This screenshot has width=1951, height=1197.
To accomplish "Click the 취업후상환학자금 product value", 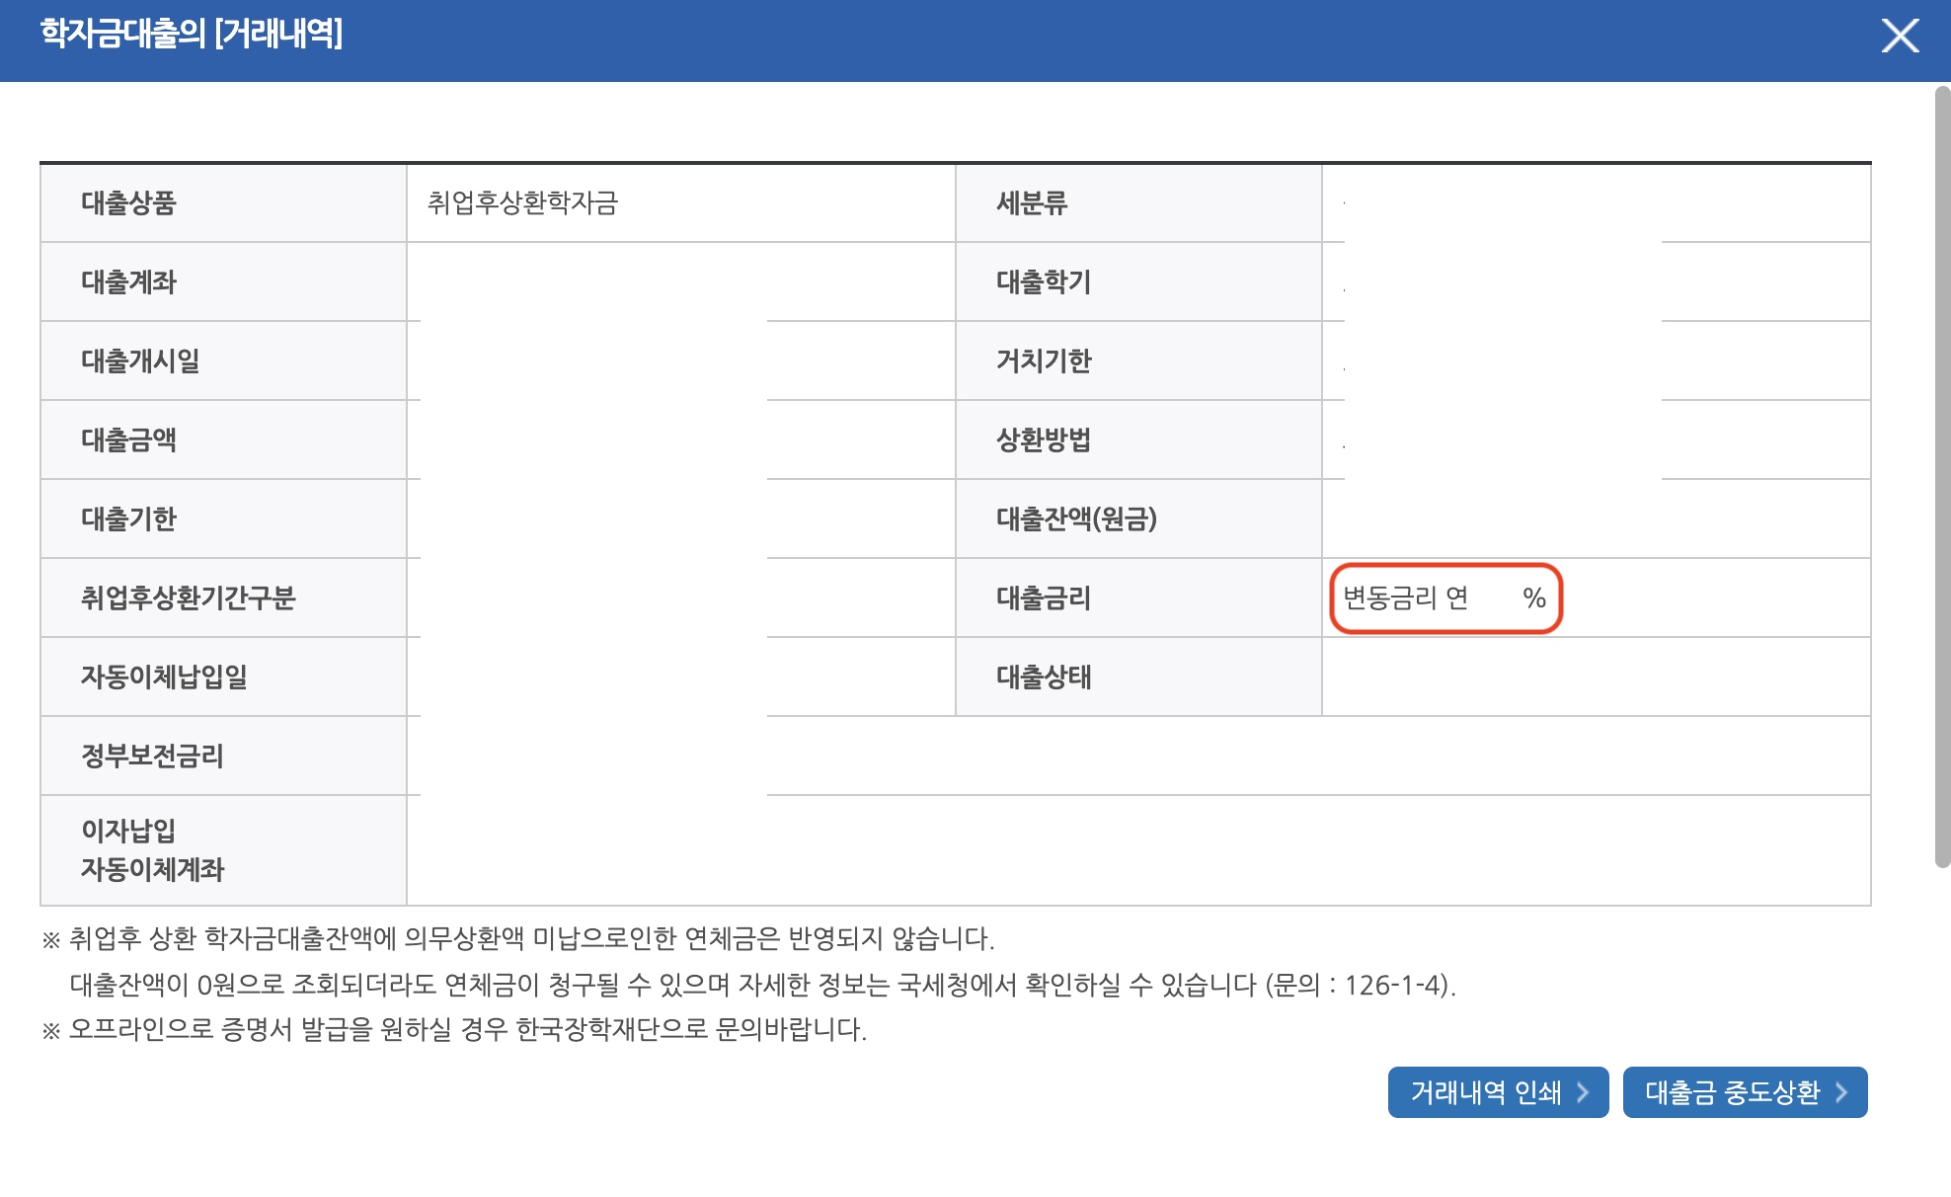I will (522, 203).
